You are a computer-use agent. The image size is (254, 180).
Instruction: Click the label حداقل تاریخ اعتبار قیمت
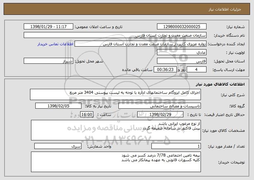coord(224,115)
